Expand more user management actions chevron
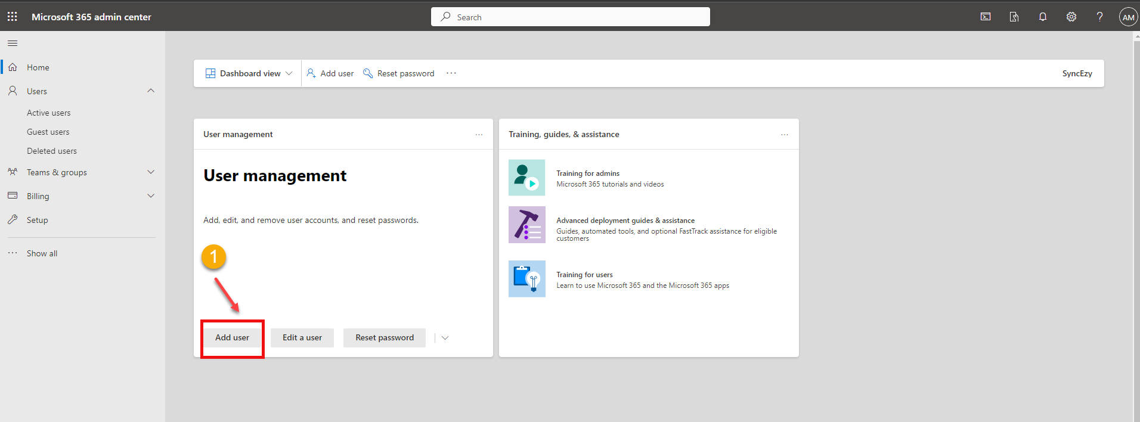The image size is (1140, 422). pyautogui.click(x=445, y=338)
